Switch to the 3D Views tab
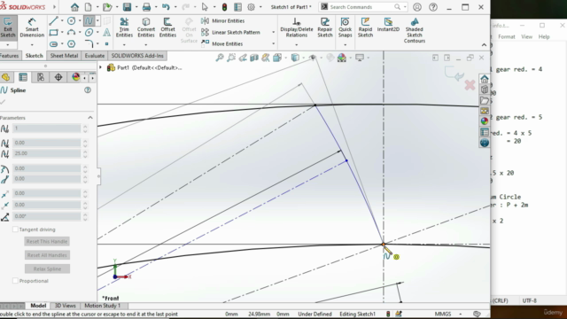Screen dimensions: 567x319 pyautogui.click(x=65, y=306)
